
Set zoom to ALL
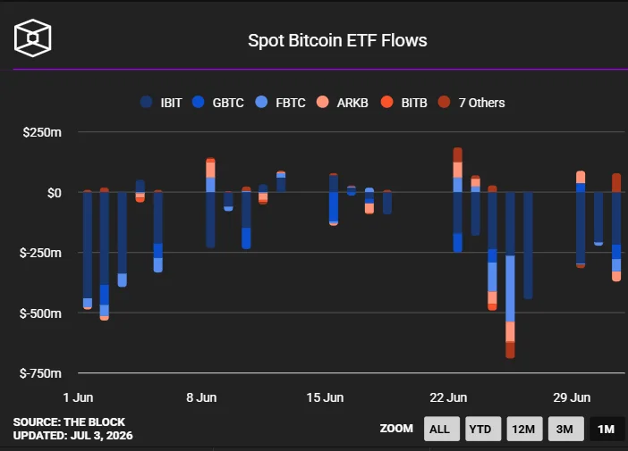click(442, 429)
